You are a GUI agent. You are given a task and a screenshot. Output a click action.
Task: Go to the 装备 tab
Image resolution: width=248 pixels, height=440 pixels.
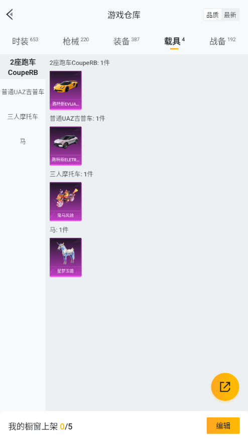point(127,42)
